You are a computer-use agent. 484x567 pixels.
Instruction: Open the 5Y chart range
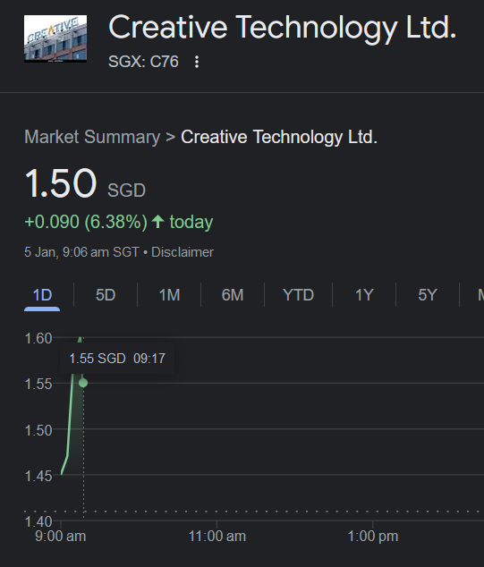click(x=428, y=295)
